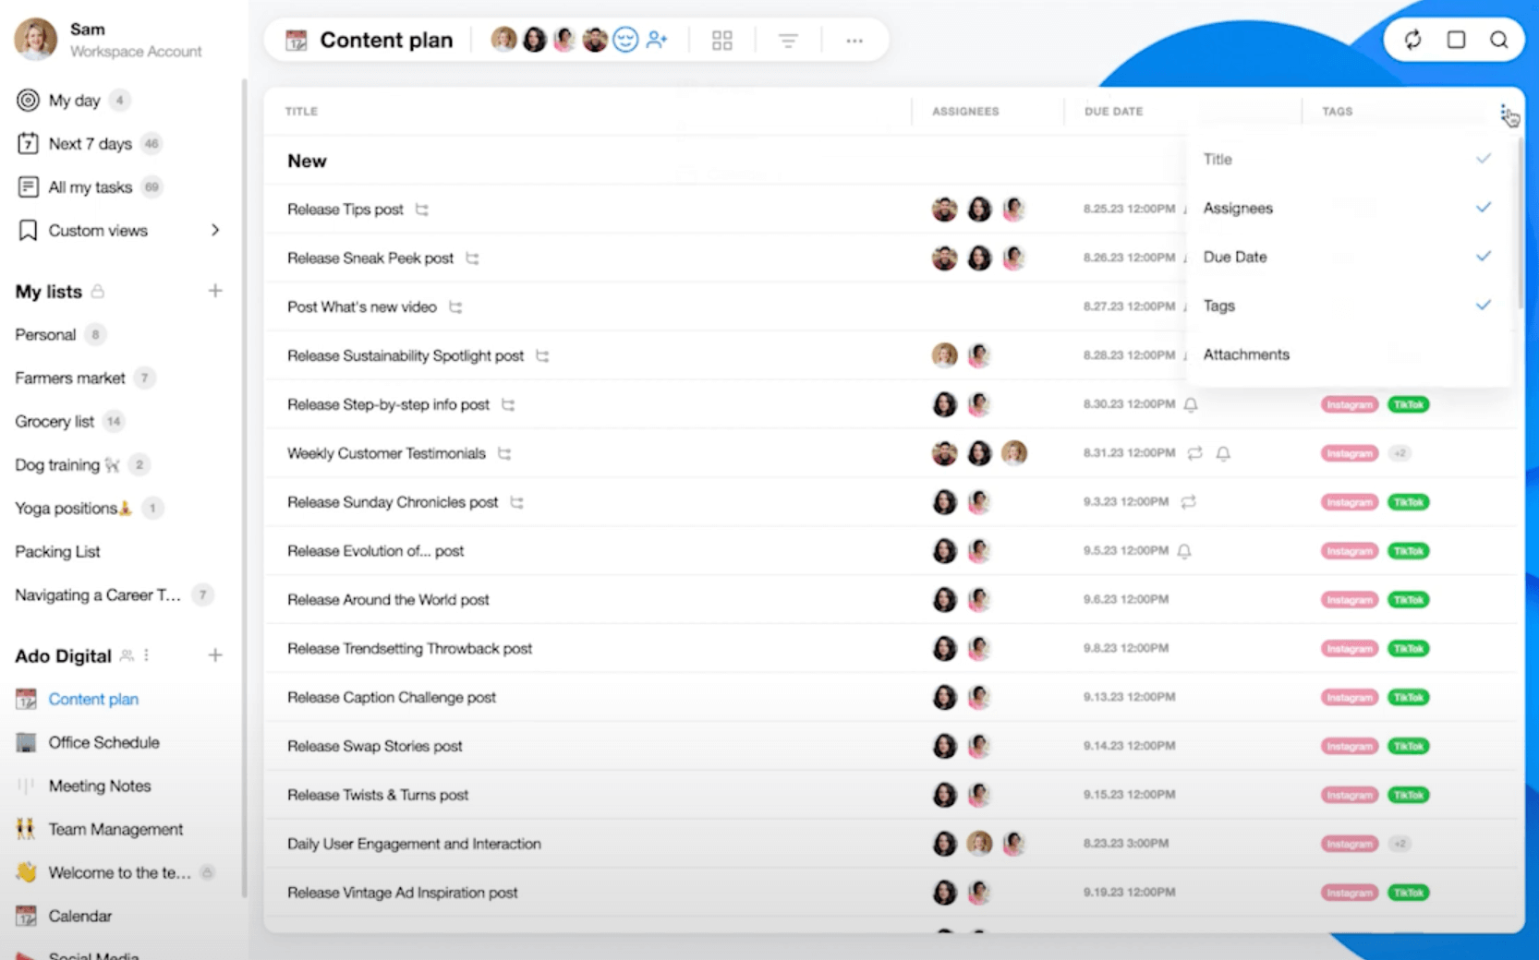Open My day in sidebar
Viewport: 1539px width, 960px height.
tap(74, 100)
